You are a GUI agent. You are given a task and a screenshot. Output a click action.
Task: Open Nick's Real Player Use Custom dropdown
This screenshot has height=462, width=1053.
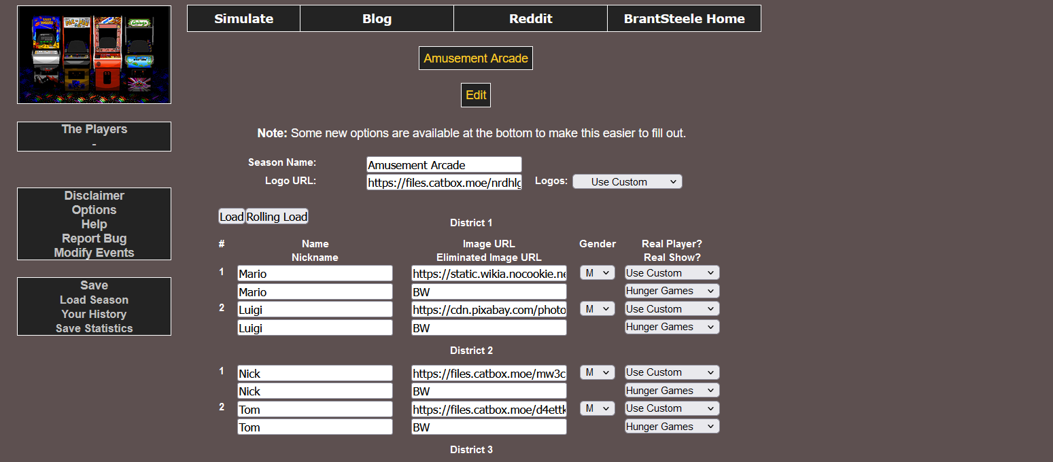coord(672,372)
